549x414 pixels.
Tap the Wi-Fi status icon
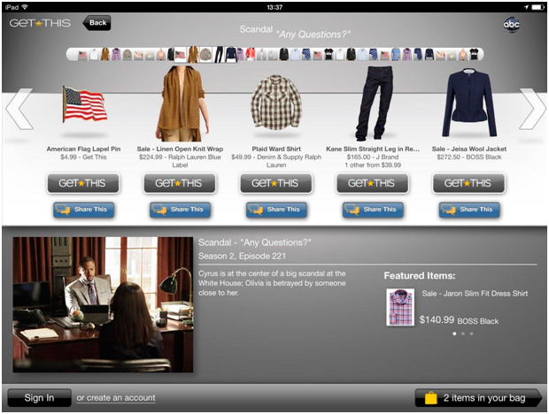point(25,7)
